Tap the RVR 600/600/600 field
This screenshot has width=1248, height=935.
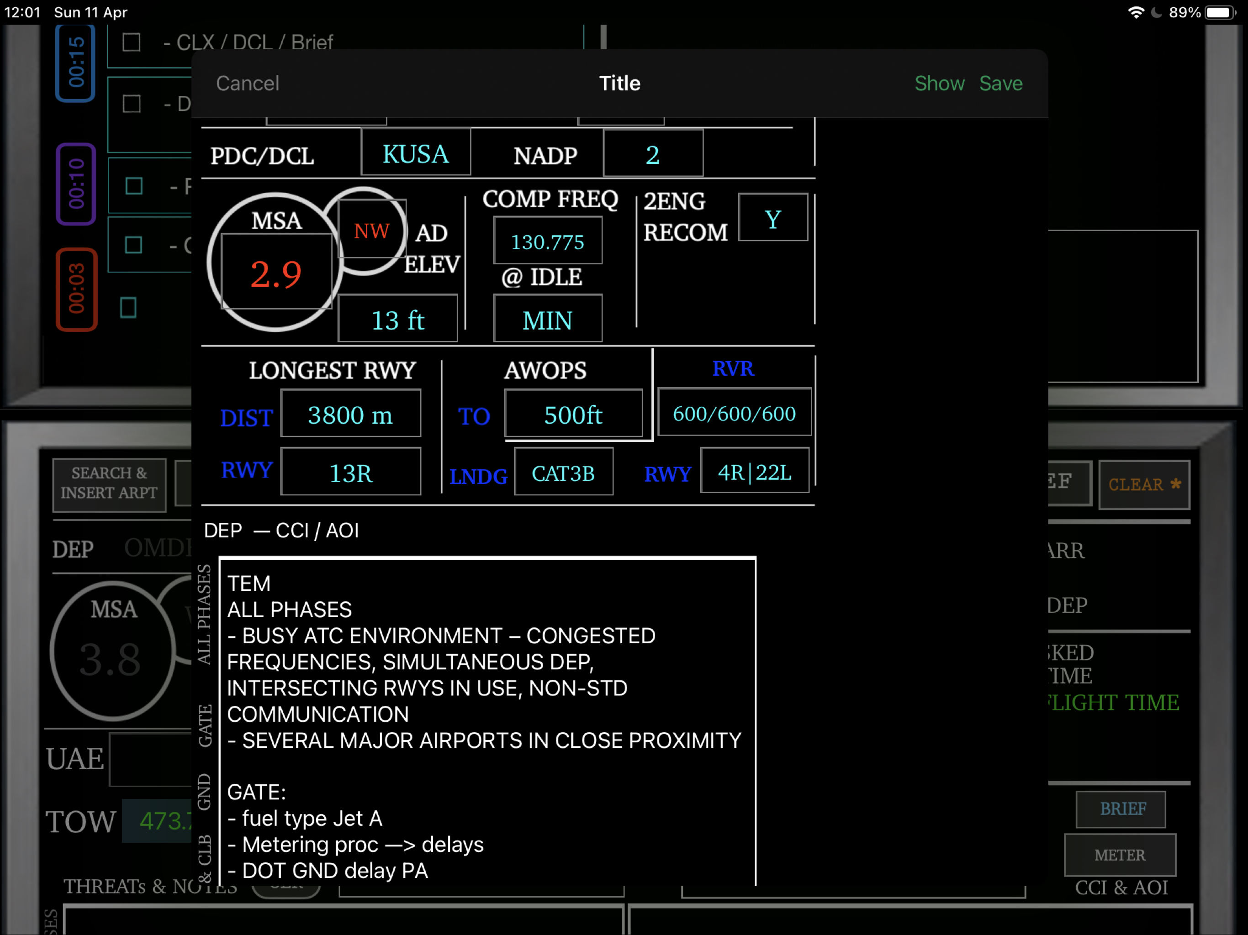pos(734,413)
